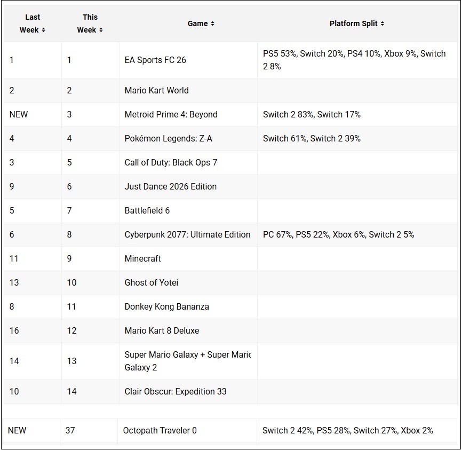Click Octopath Traveler 0 platform split text
The image size is (462, 450).
[x=347, y=430]
